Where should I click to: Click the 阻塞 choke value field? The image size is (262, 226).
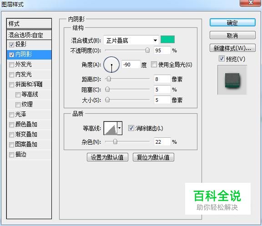click(162, 90)
